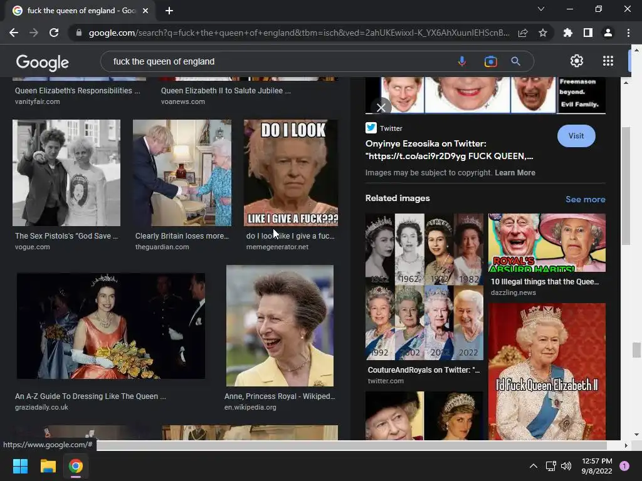Open the Chrome profile avatar
The height and width of the screenshot is (481, 642).
[x=608, y=33]
